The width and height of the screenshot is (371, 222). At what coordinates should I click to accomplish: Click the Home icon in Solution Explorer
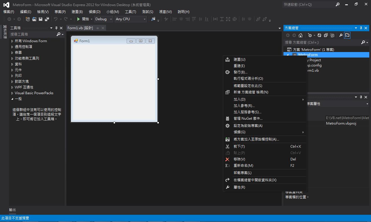301,35
